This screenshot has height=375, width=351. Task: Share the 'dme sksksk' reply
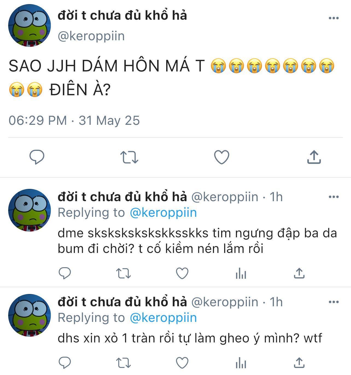click(299, 273)
